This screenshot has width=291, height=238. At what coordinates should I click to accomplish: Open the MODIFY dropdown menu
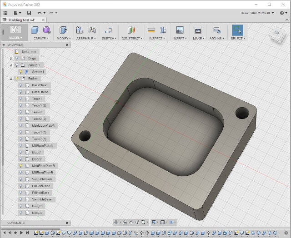pos(64,38)
